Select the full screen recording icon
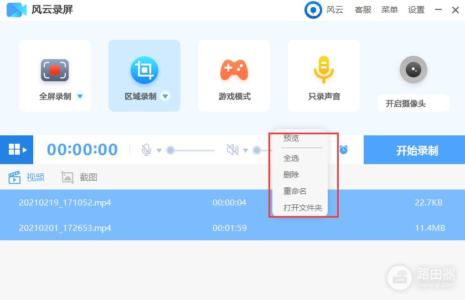This screenshot has width=465, height=300. [55, 70]
